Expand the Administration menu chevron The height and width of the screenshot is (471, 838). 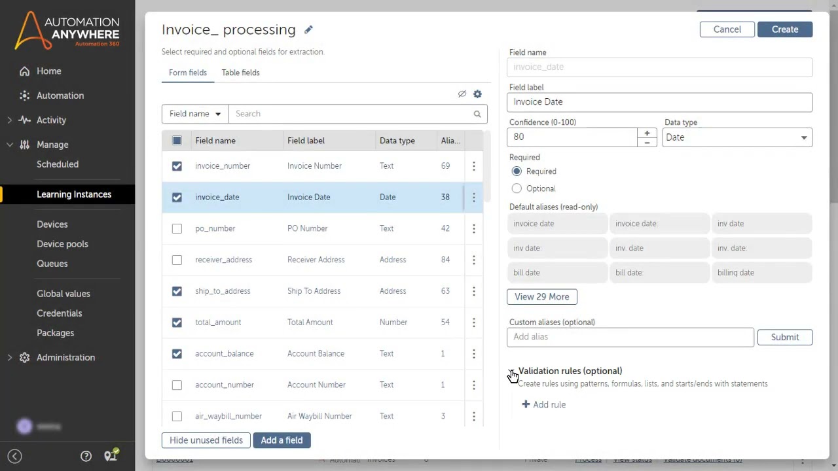coord(9,358)
